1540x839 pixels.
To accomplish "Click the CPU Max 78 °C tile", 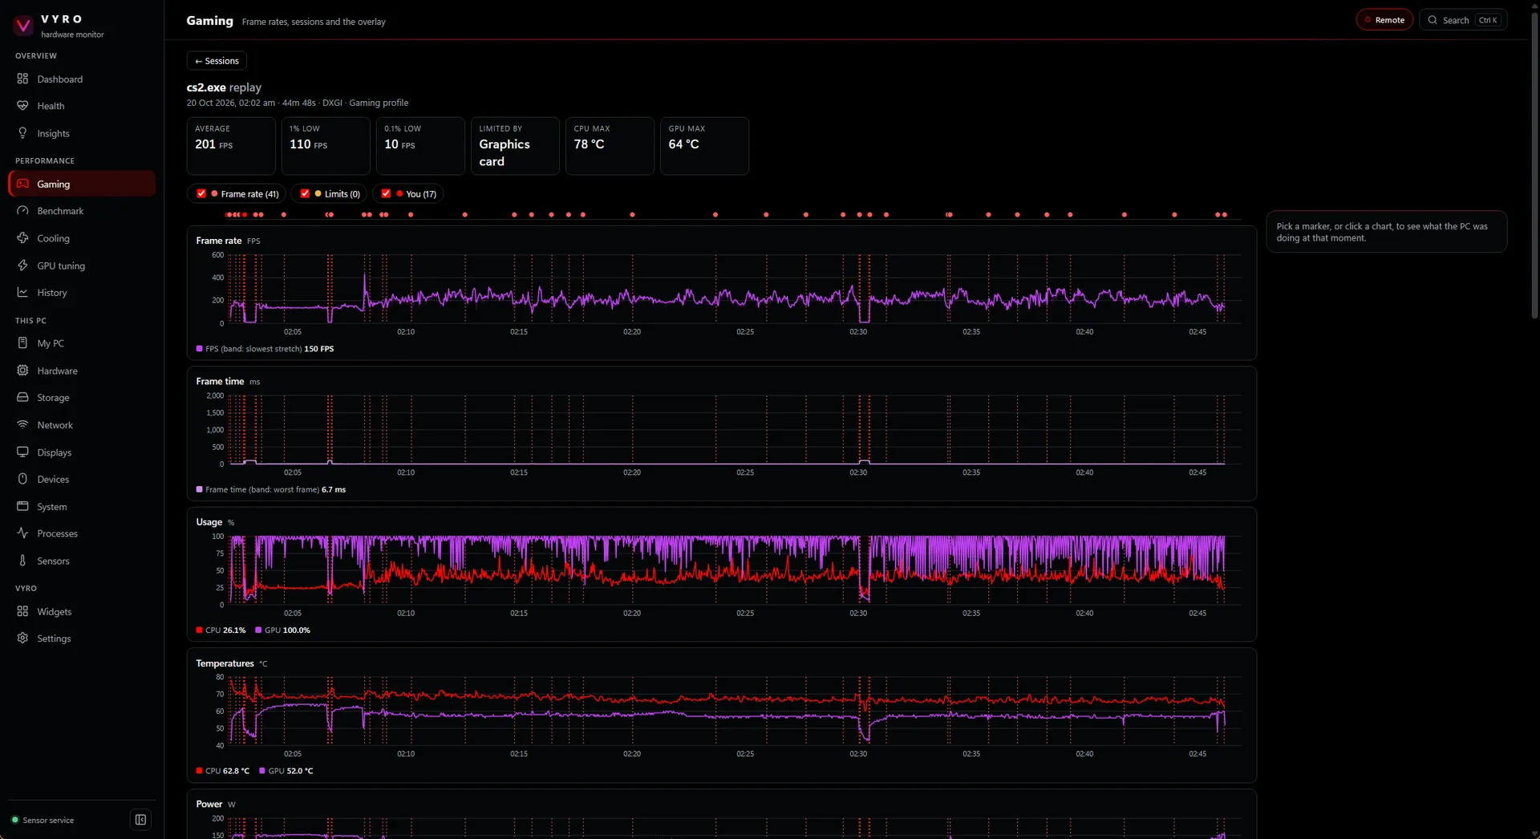I will pyautogui.click(x=610, y=146).
